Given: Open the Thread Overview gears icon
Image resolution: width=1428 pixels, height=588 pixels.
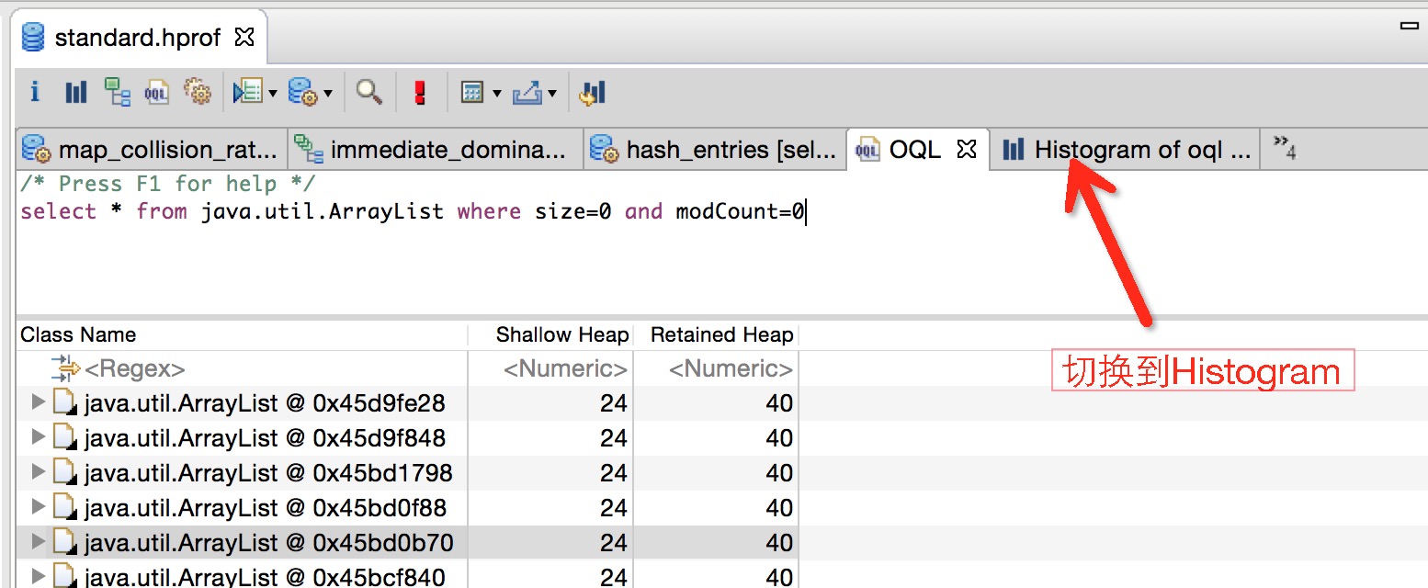Looking at the screenshot, I should [198, 92].
